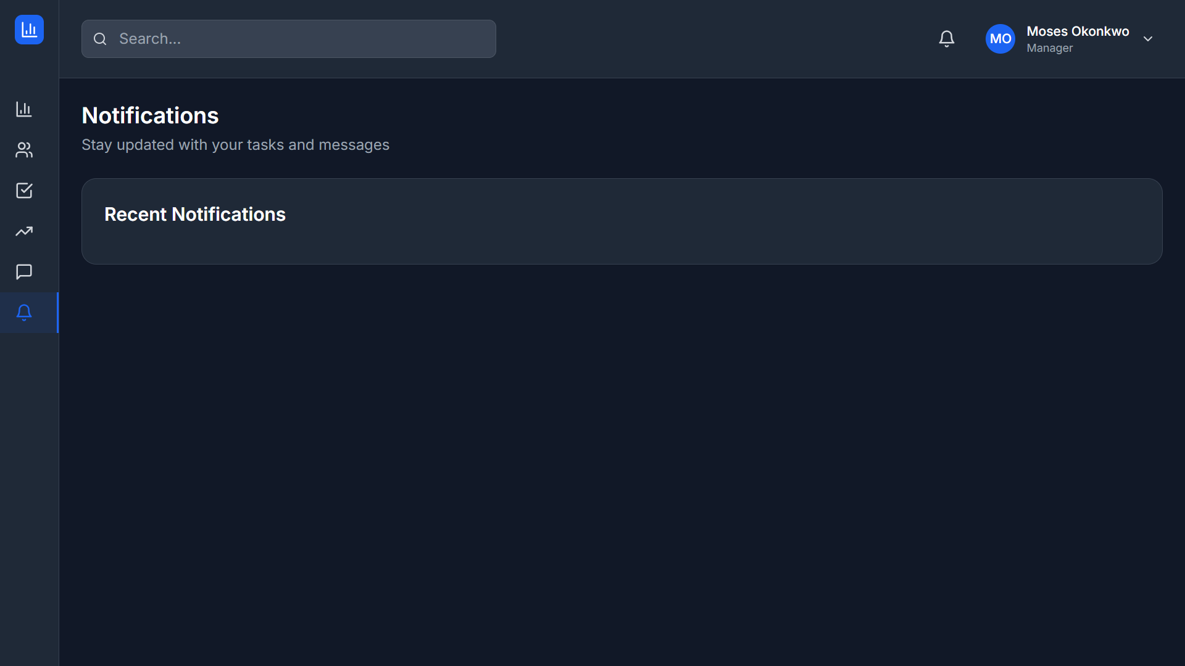Click the 'Stay updated with your tasks' subtitle
This screenshot has height=666, width=1185.
pyautogui.click(x=235, y=145)
